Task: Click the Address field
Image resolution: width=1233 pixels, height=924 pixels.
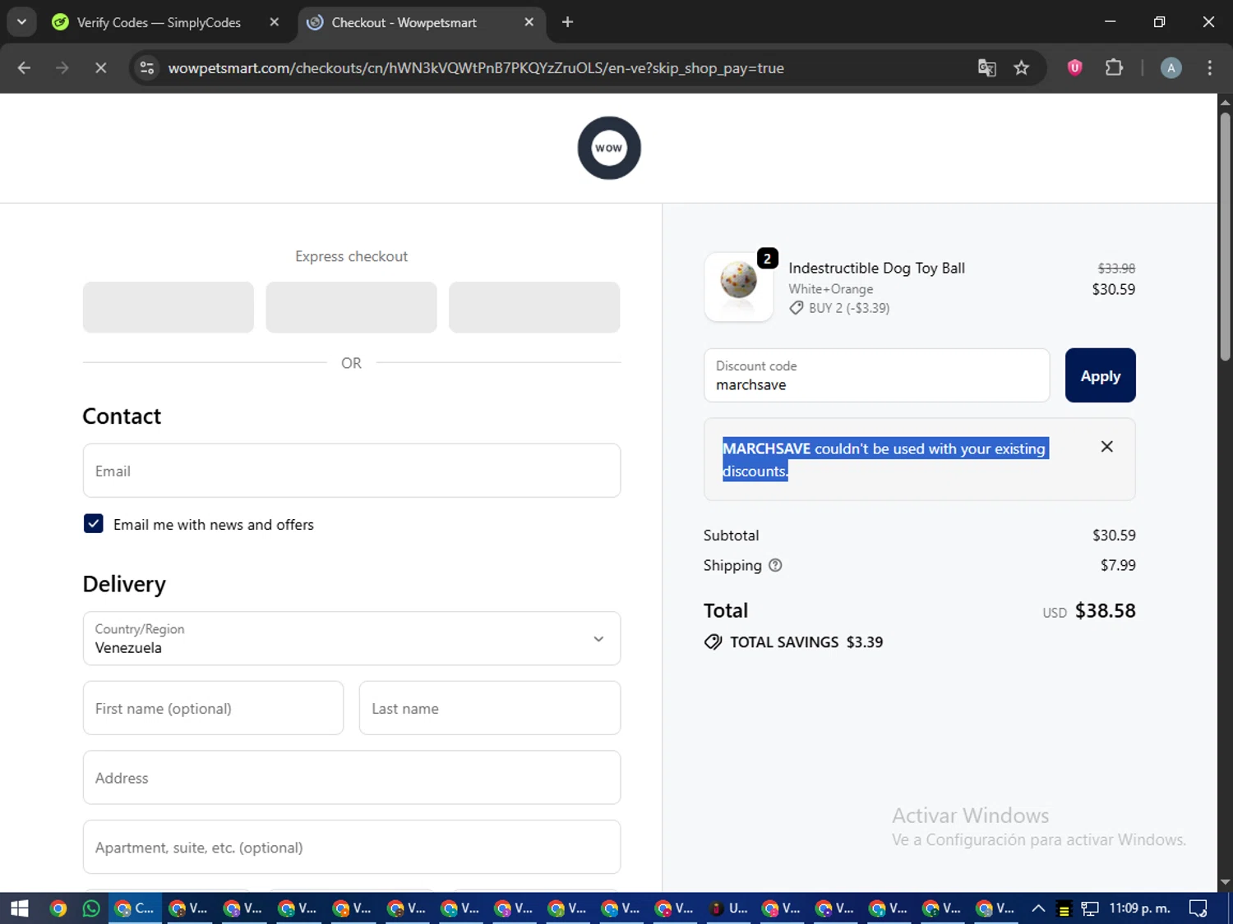Action: 352,777
